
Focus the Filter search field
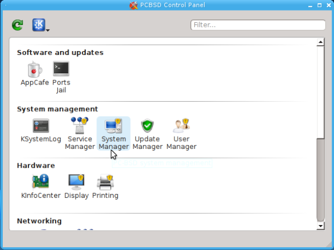tap(258, 25)
